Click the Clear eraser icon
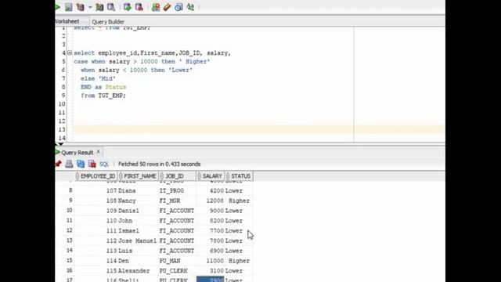Viewport: 501px width, 282px height. pos(167,7)
